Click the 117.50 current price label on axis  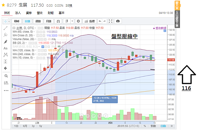pos(171,60)
